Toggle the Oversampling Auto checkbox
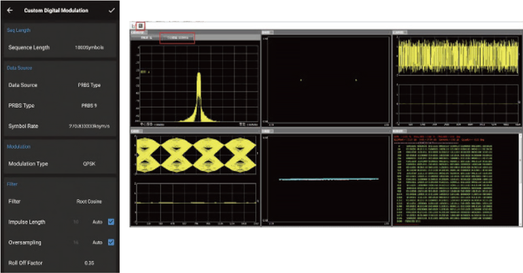The image size is (523, 273). coord(110,242)
